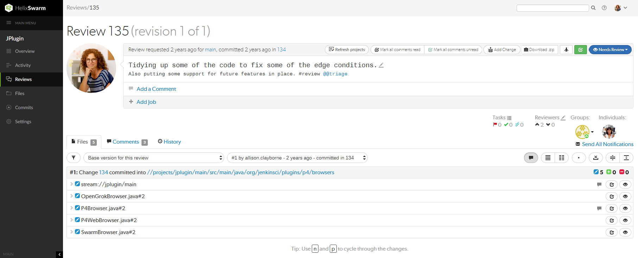Click Add Job
The height and width of the screenshot is (258, 638).
pyautogui.click(x=146, y=102)
